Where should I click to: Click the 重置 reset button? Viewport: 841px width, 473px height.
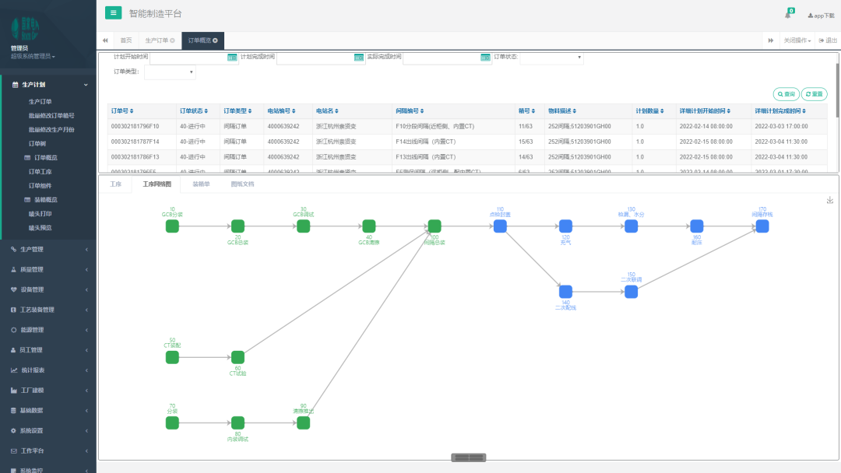pos(814,94)
